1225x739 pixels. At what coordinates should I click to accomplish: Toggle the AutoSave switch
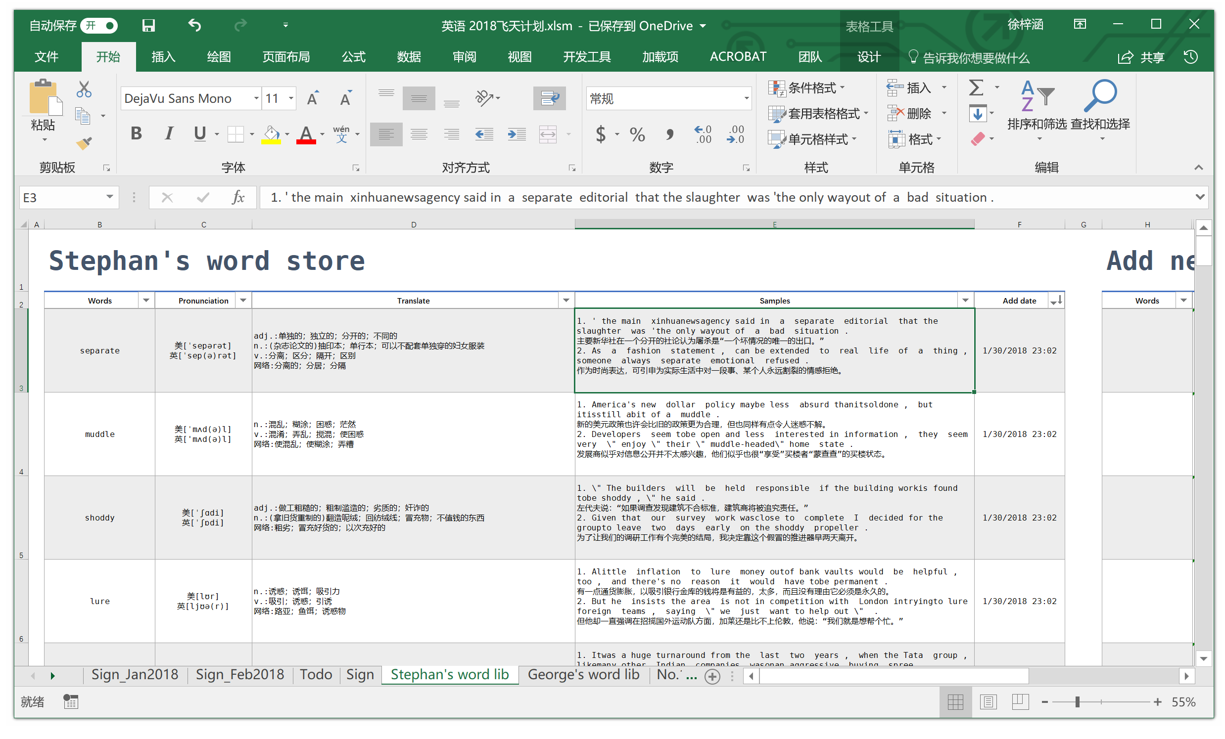point(99,25)
